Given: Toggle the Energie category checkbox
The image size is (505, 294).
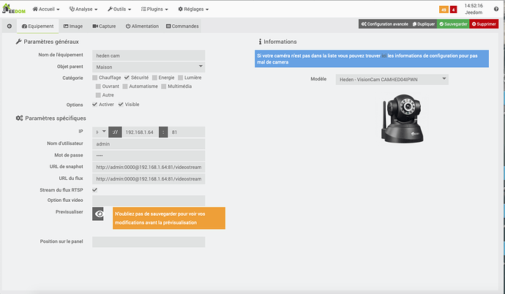Looking at the screenshot, I should tap(154, 78).
